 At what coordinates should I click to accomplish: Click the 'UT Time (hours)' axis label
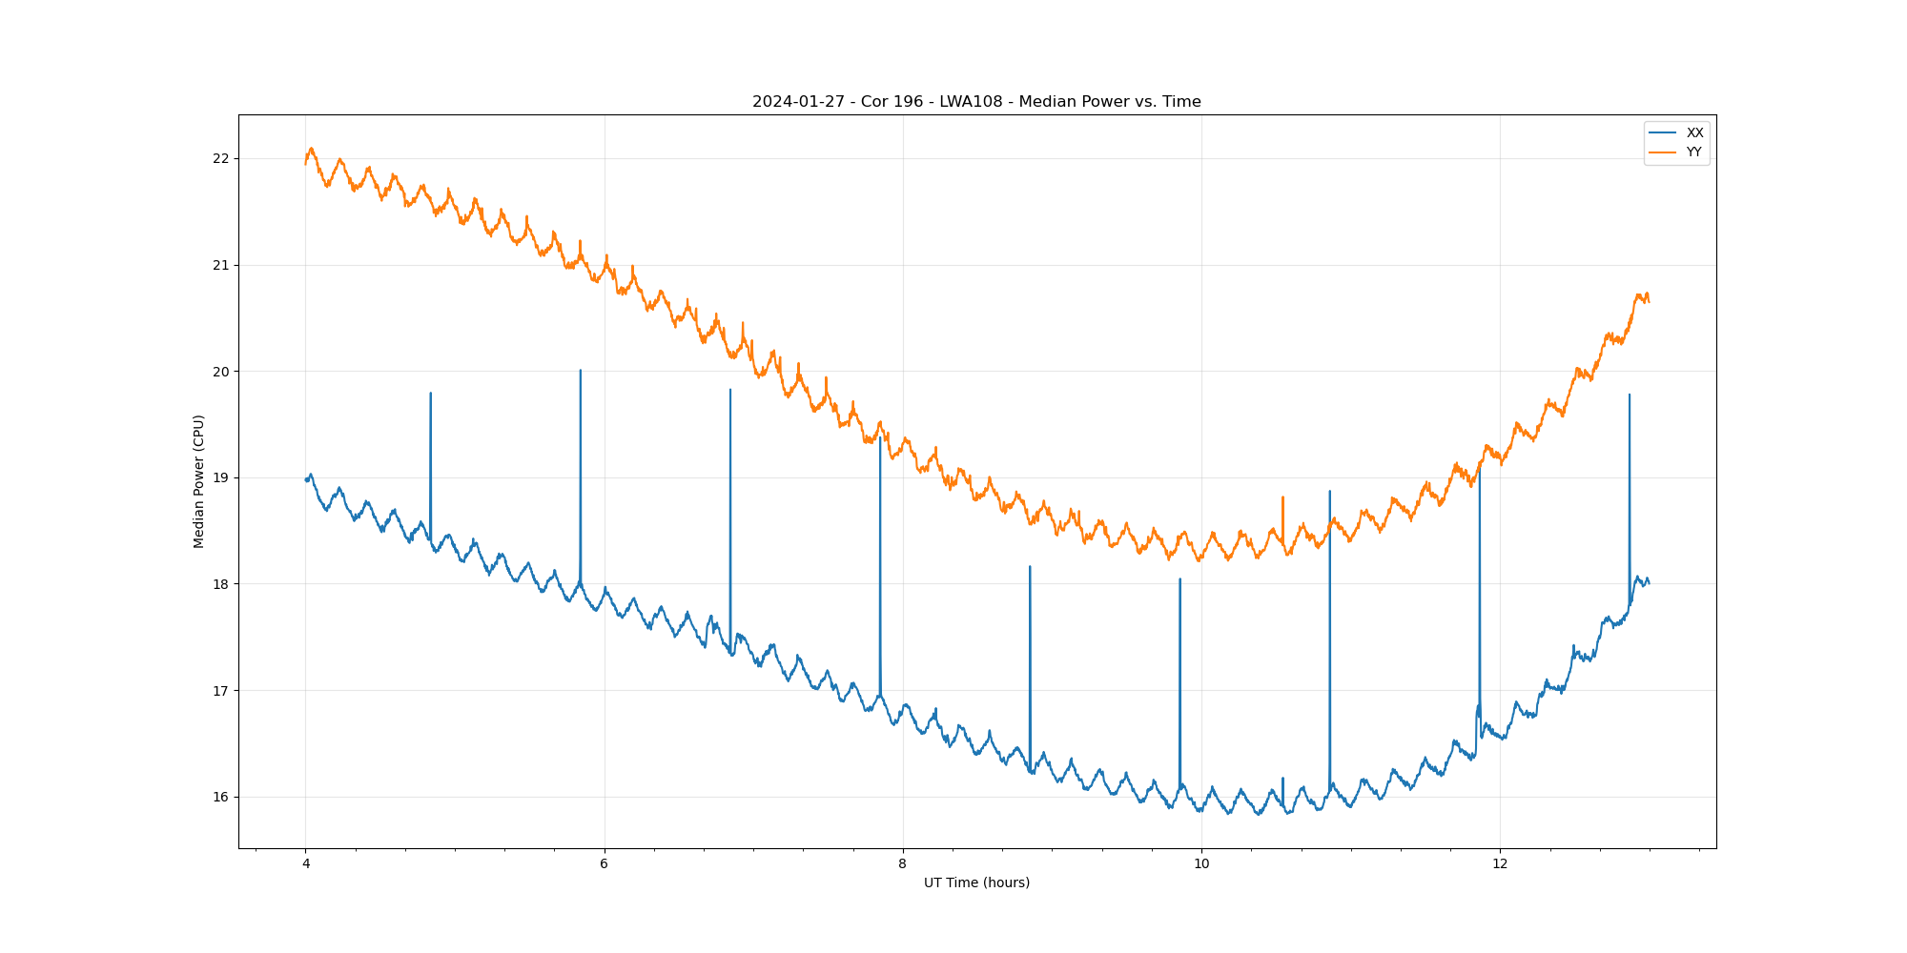coord(976,882)
